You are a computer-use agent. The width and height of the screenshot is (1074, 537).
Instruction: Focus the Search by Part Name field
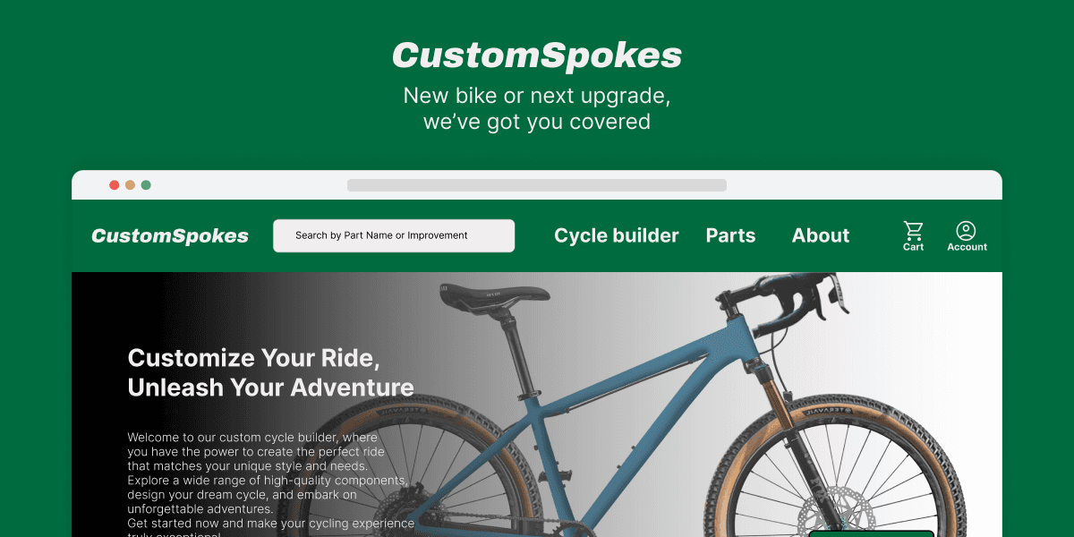[394, 235]
